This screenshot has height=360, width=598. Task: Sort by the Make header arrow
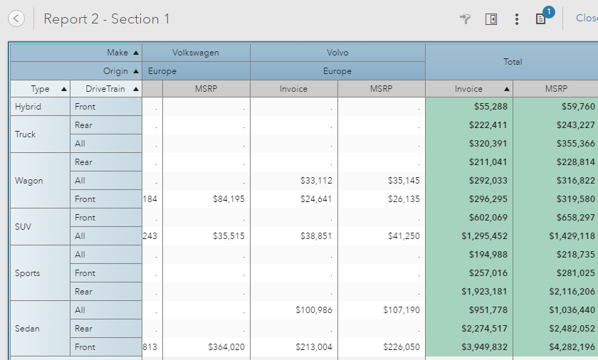(137, 53)
